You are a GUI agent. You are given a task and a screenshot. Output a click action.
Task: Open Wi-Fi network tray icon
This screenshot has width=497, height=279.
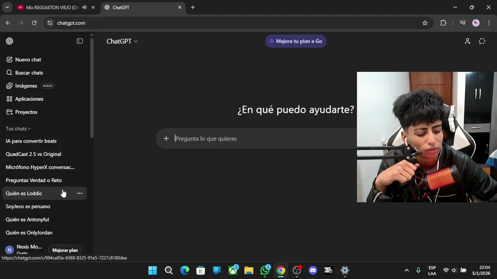click(x=446, y=270)
